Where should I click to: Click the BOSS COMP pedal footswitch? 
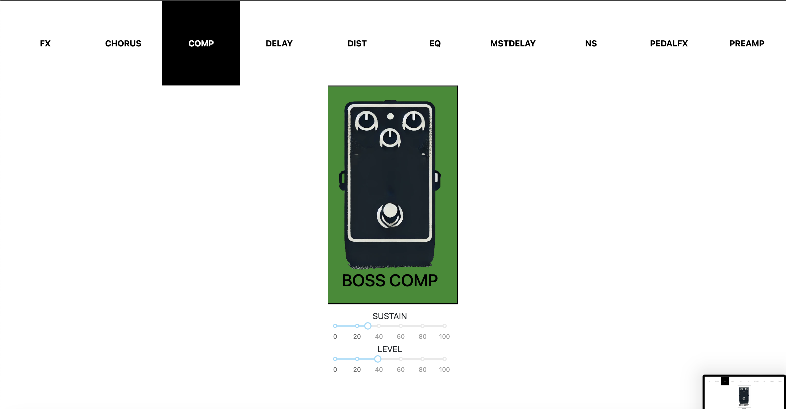pyautogui.click(x=390, y=215)
